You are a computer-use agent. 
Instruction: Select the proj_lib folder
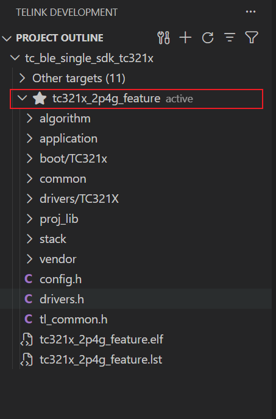tap(59, 219)
